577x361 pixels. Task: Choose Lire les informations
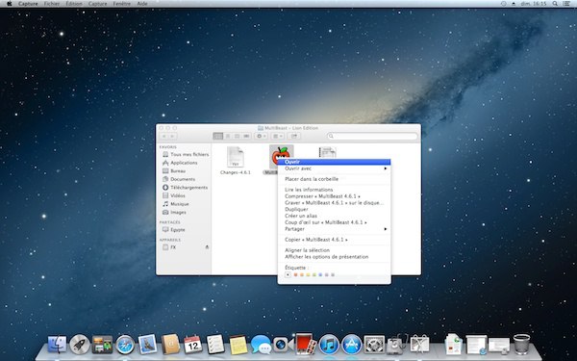tap(334, 190)
